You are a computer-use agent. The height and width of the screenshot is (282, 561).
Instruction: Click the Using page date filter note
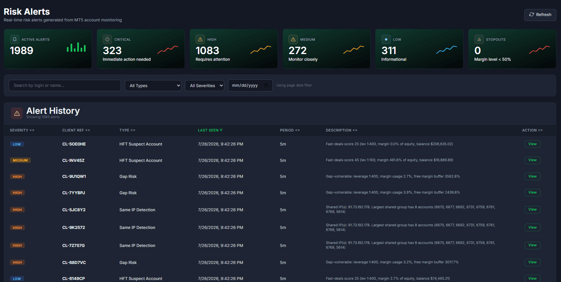[294, 85]
